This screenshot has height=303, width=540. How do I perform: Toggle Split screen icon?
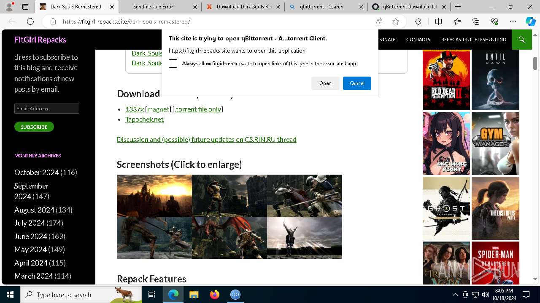[x=438, y=21]
